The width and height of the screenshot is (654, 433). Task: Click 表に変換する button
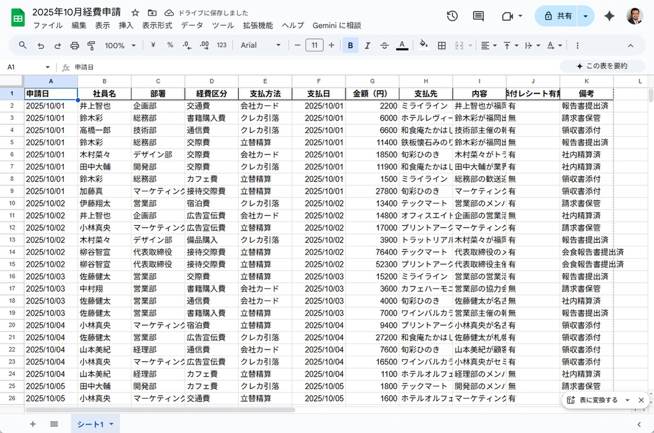(x=592, y=400)
